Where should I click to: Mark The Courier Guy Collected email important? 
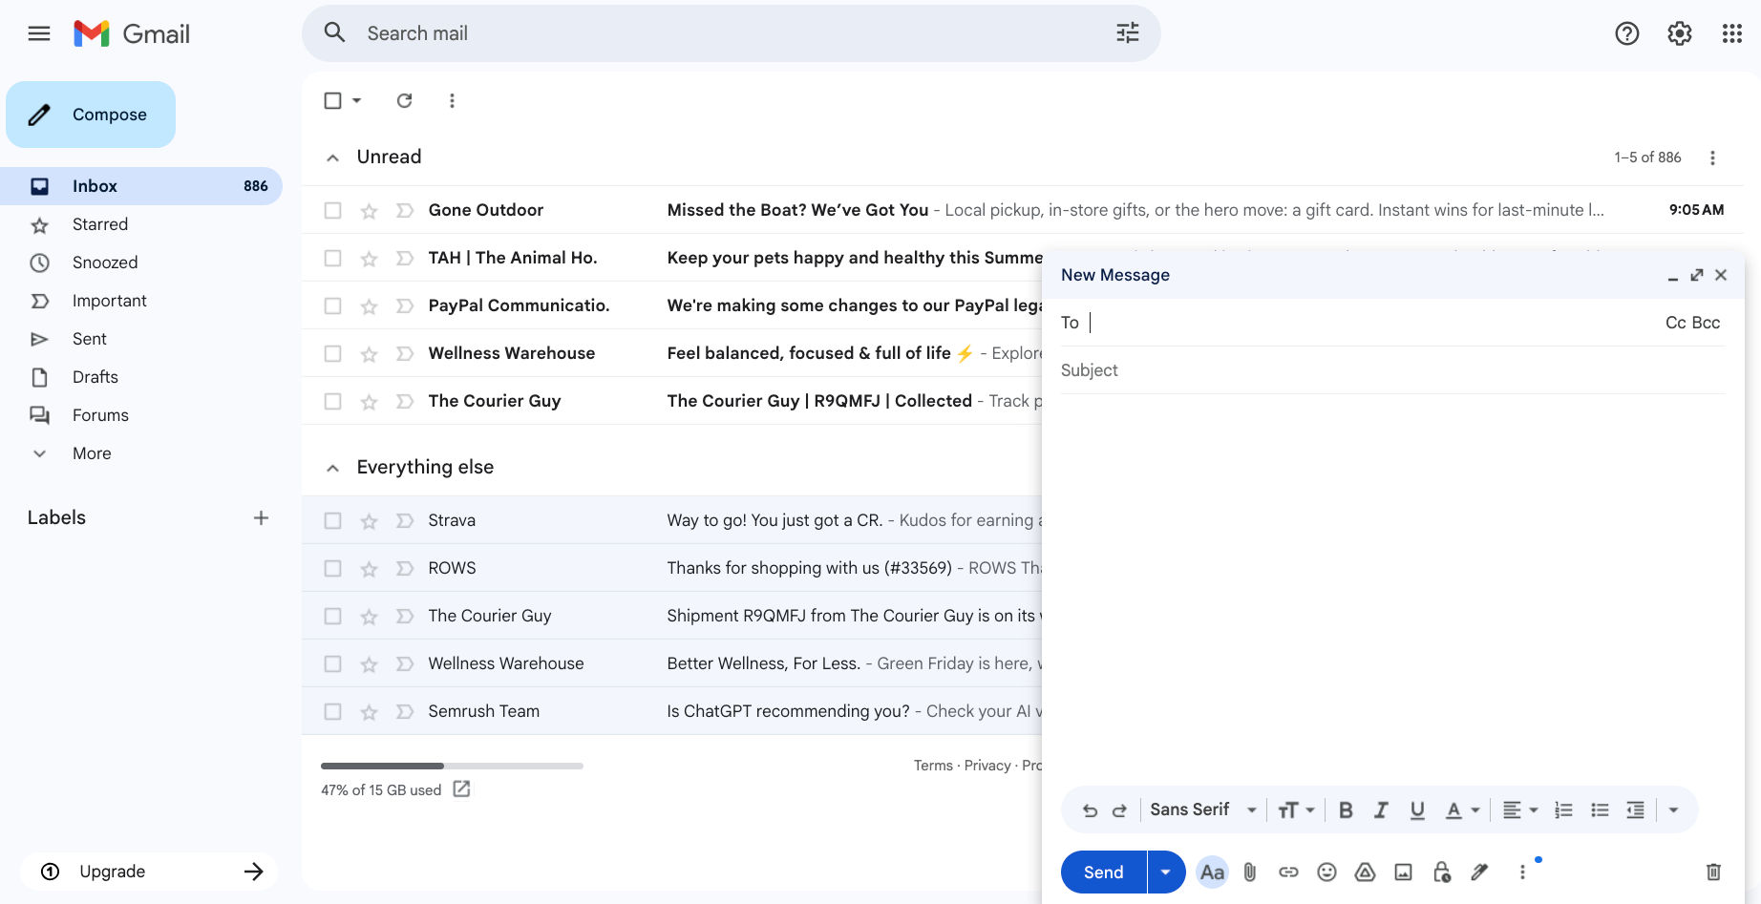coord(405,402)
